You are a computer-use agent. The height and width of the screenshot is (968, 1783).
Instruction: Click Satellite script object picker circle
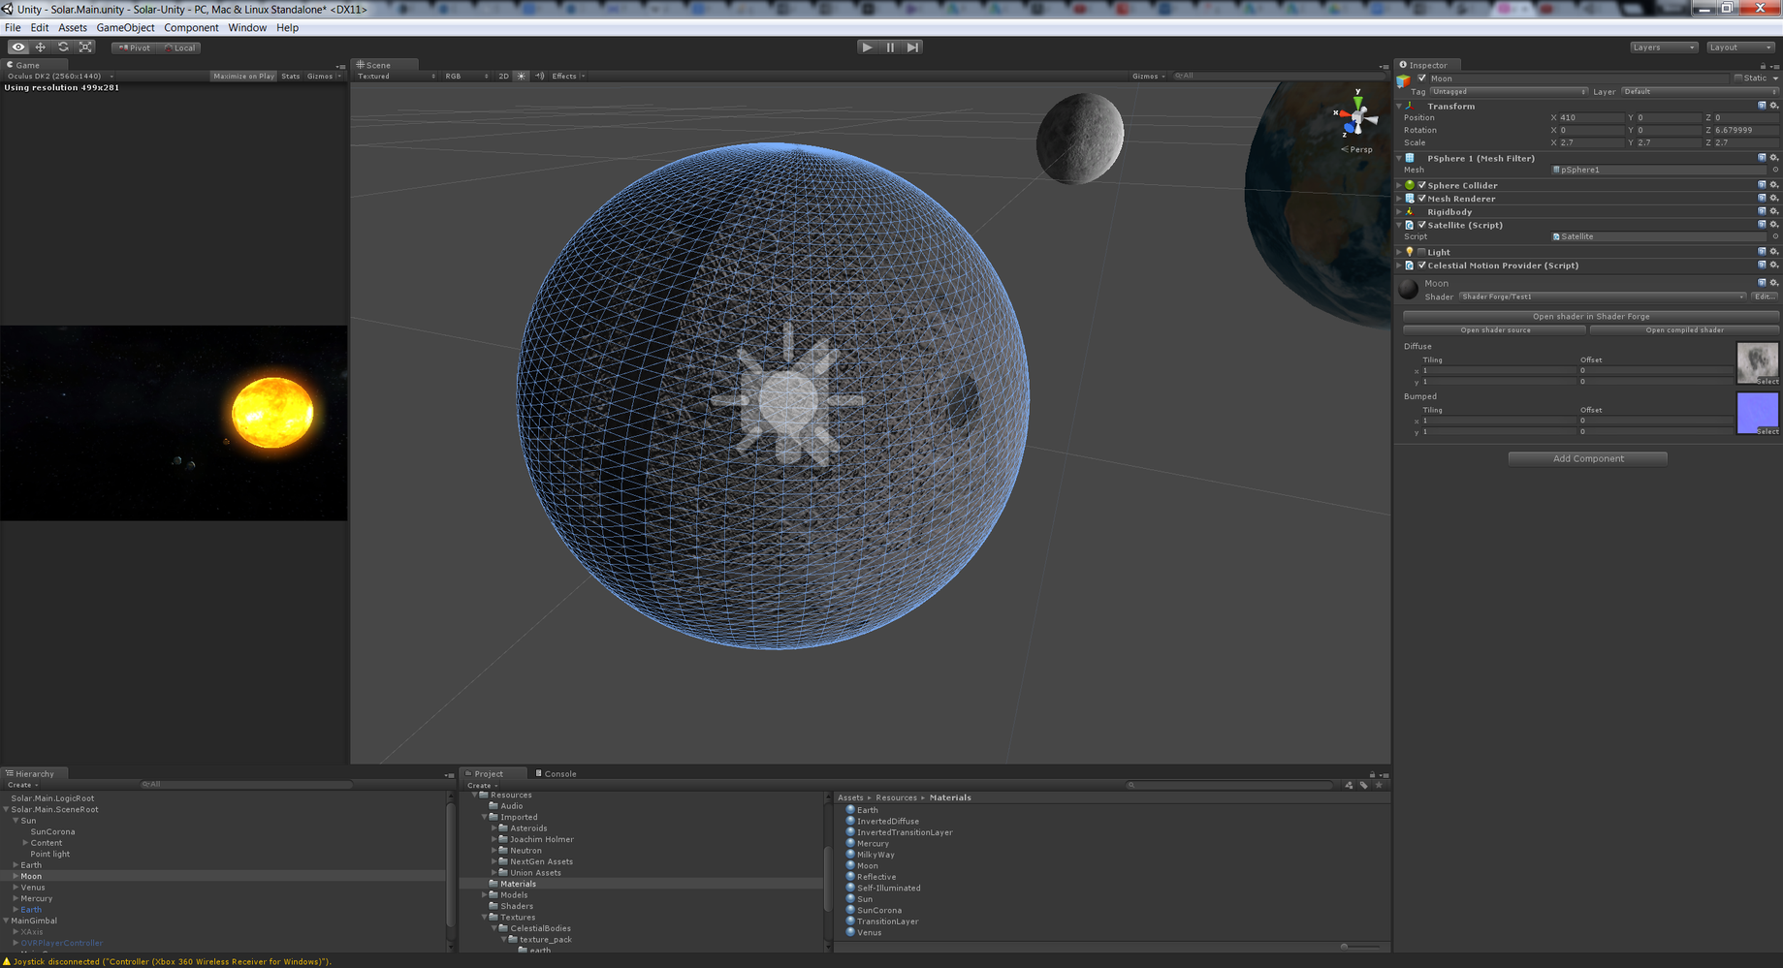pos(1775,236)
